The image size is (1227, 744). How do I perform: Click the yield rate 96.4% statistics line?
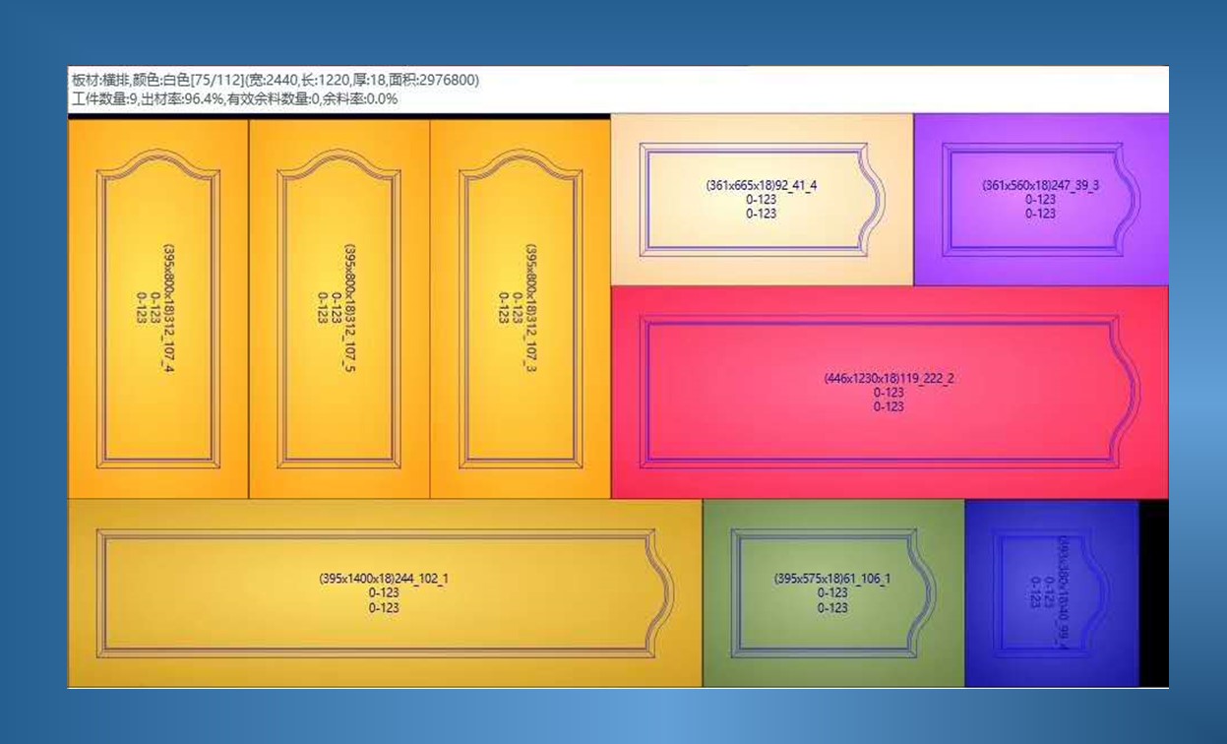[x=234, y=98]
